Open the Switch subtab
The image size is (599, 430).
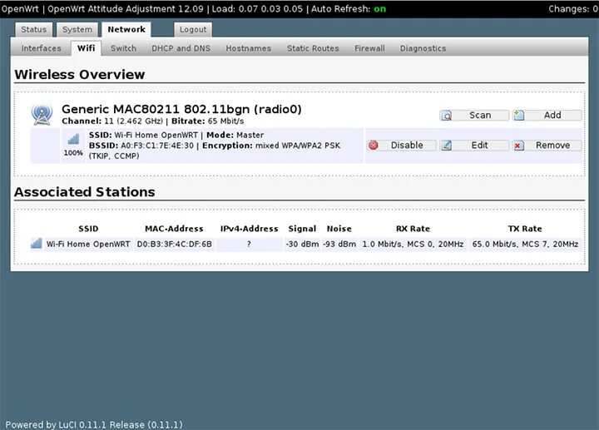coord(123,48)
